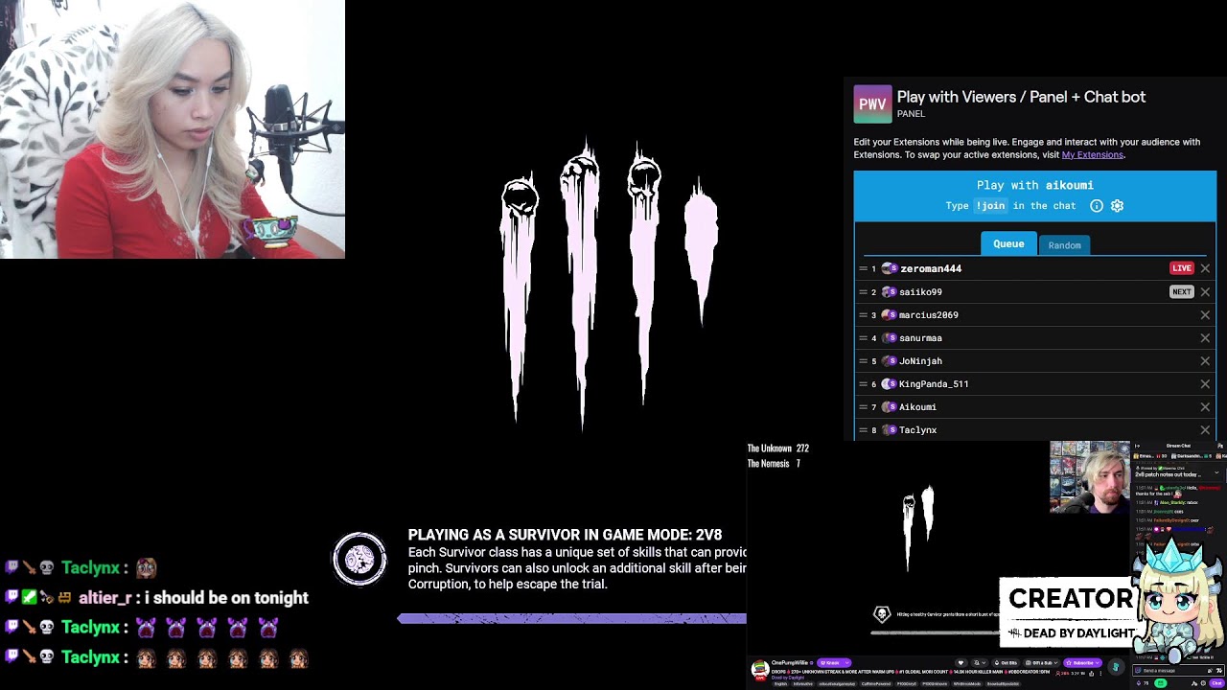Click the OnePumpWillie channel avatar

(760, 669)
